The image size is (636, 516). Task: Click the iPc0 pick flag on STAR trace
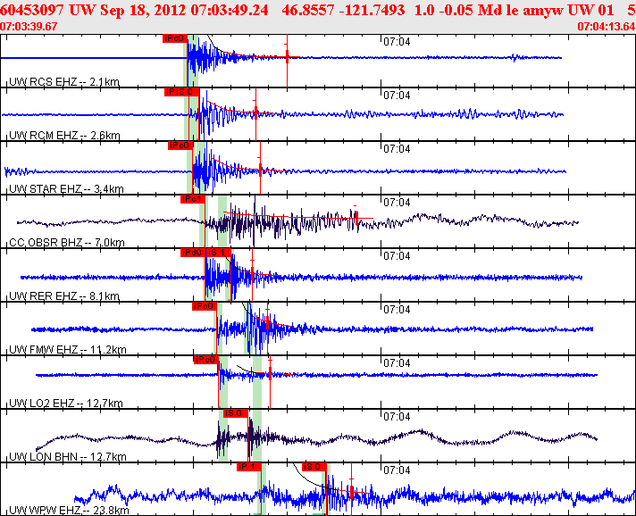click(x=180, y=145)
